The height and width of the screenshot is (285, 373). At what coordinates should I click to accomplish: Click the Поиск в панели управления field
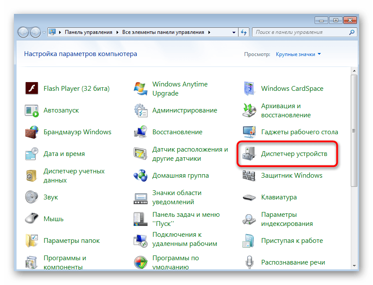(x=299, y=32)
